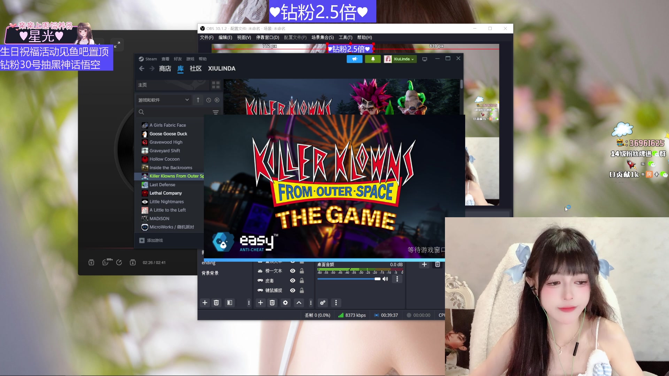
Task: Switch to the 商店 tab in Steam
Action: click(x=165, y=69)
